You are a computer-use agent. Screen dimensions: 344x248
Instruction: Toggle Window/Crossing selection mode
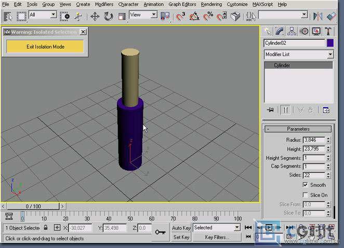[65, 17]
